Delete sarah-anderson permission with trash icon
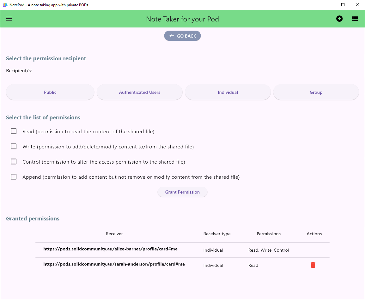 (313, 265)
